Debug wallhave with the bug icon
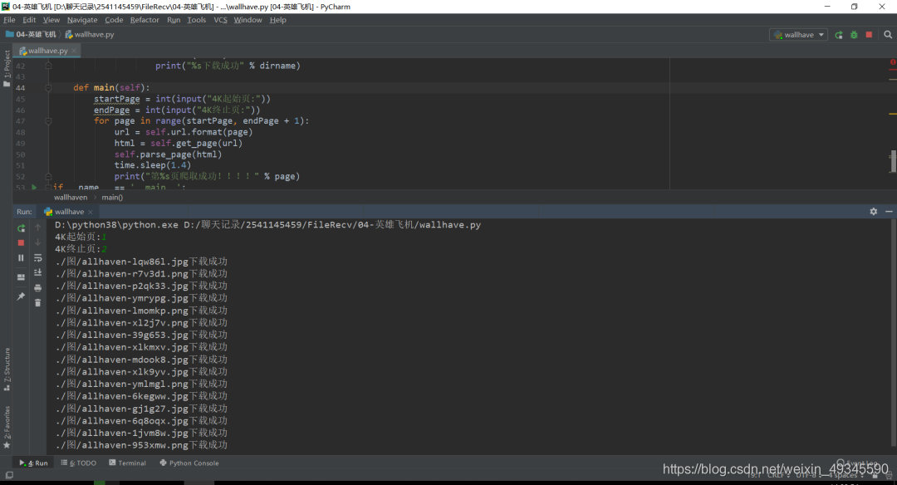 coord(854,35)
